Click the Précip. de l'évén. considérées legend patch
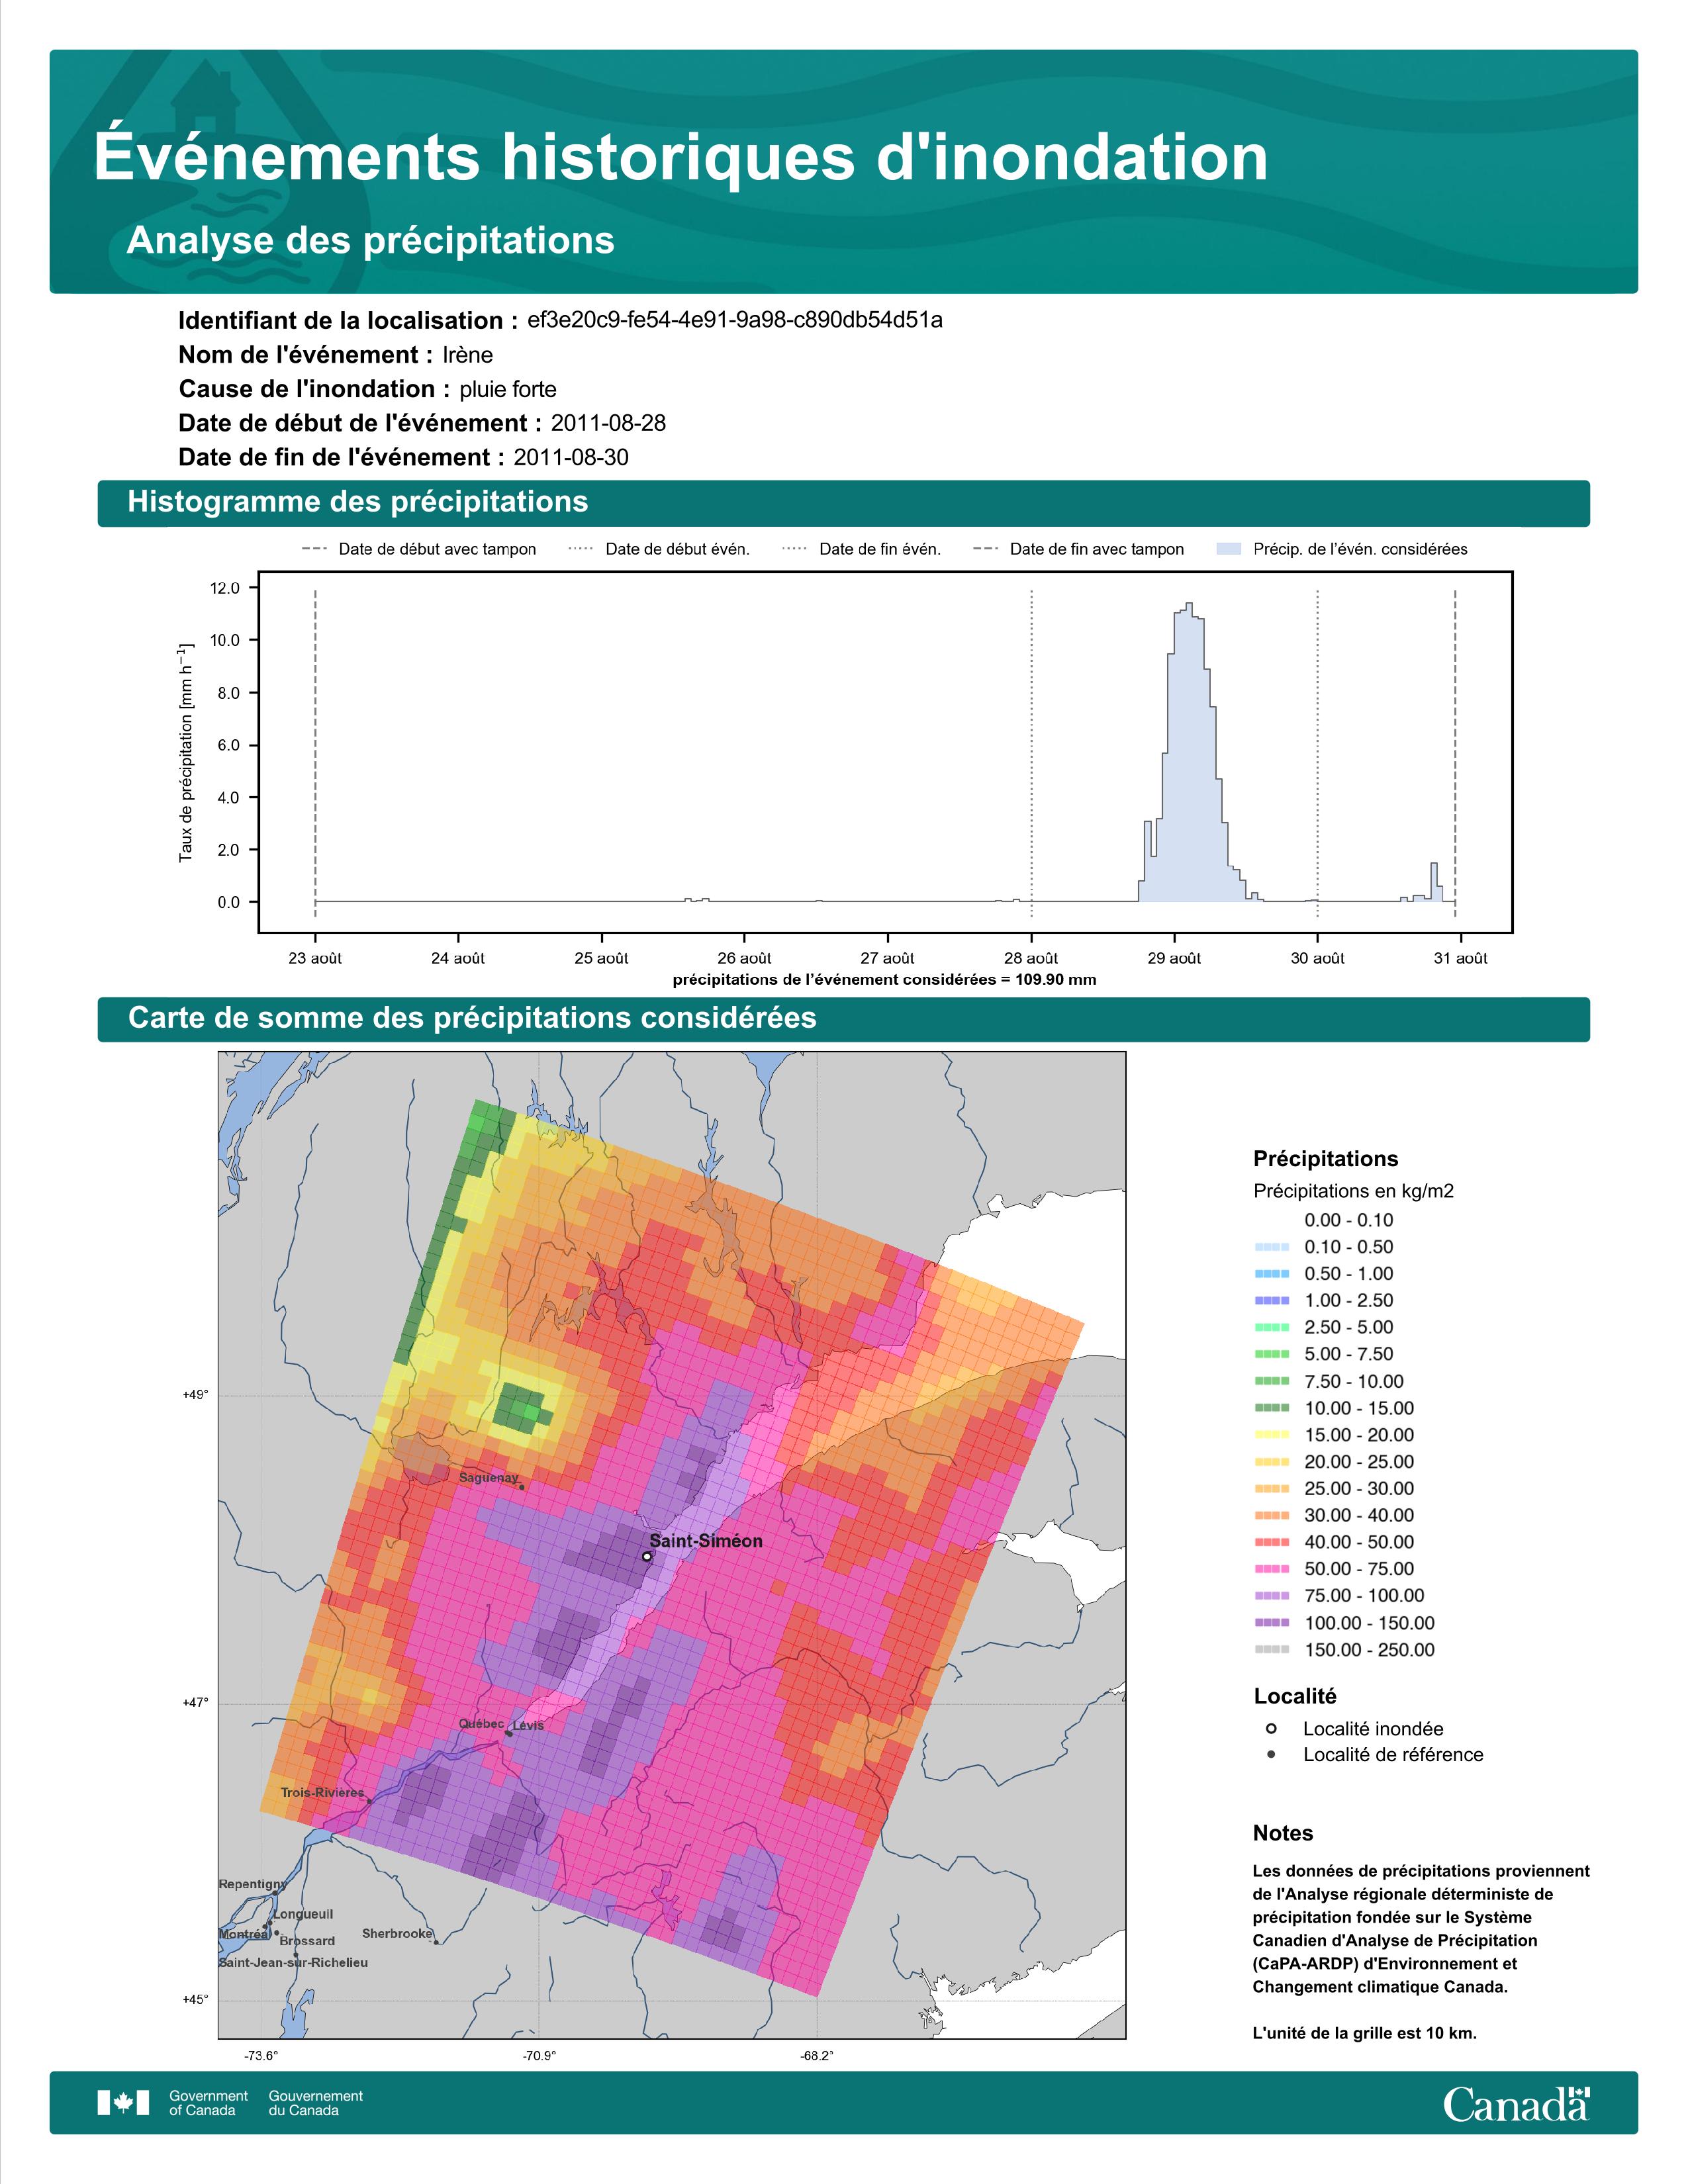Screen dimensions: 1688x2184 click(x=1228, y=548)
